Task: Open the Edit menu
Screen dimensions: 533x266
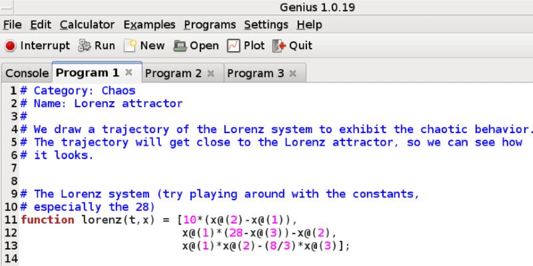Action: click(x=40, y=25)
